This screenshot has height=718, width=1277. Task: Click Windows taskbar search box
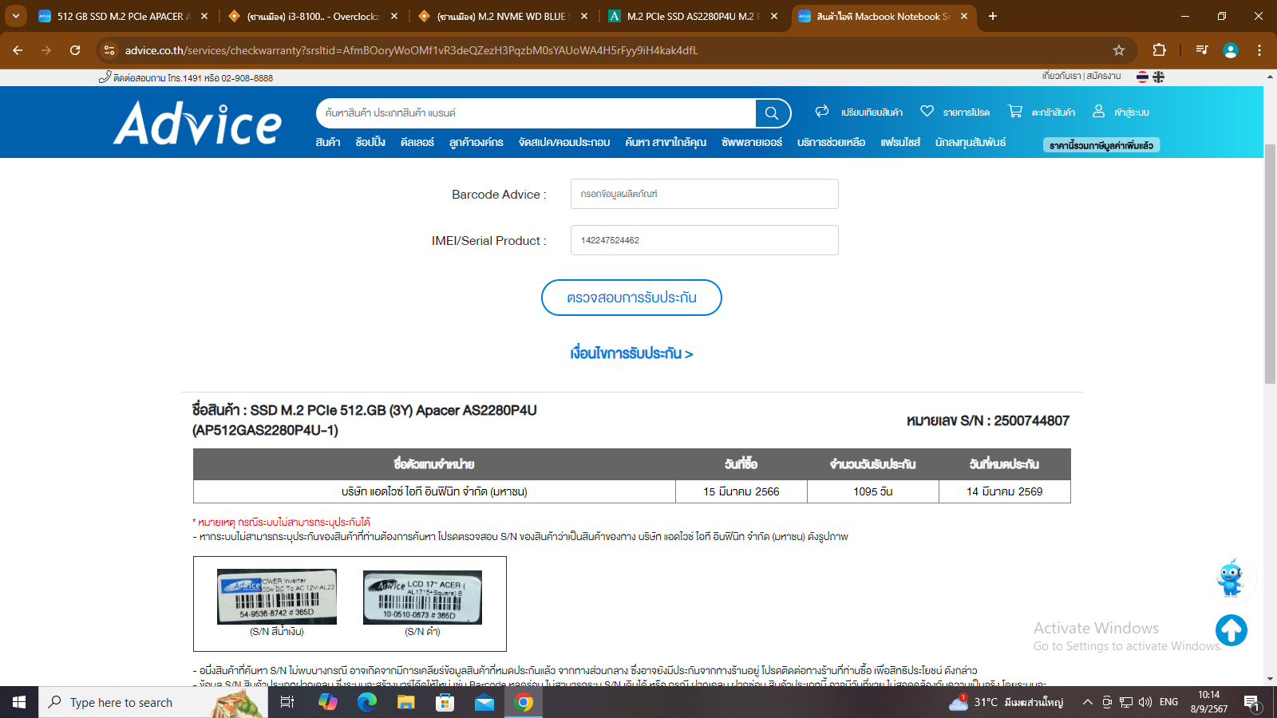(152, 702)
